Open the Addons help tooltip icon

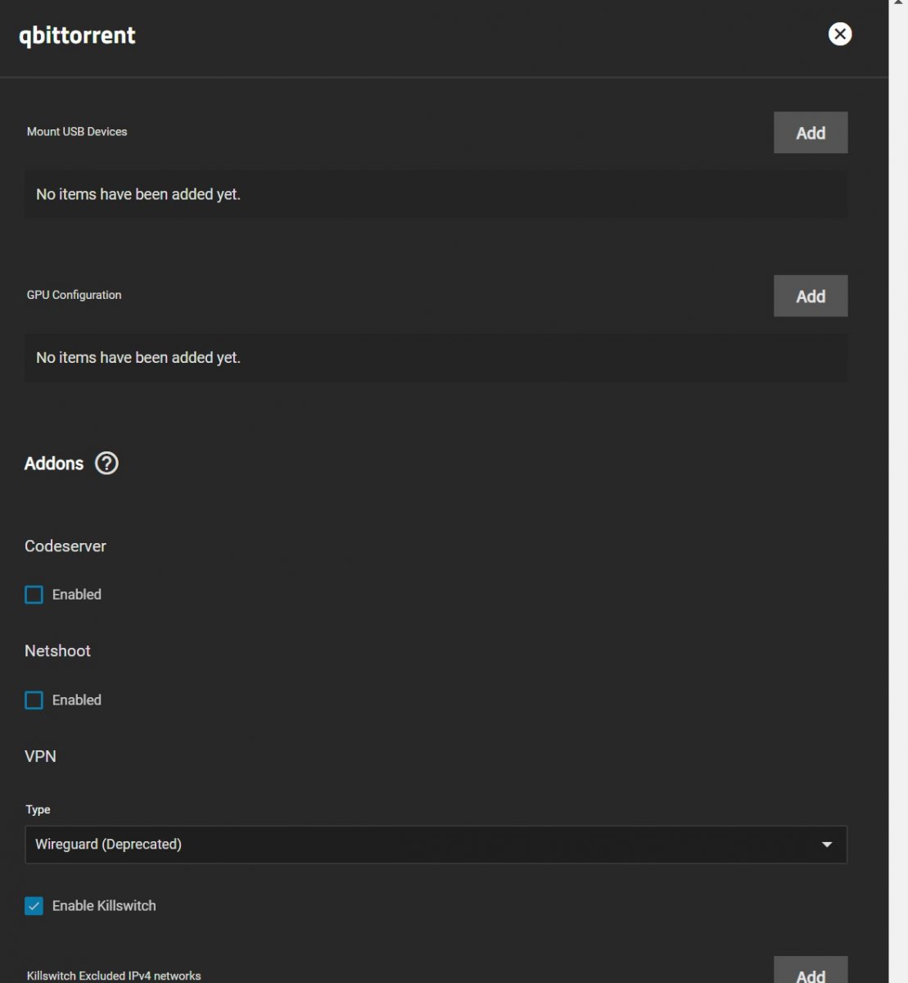point(106,464)
